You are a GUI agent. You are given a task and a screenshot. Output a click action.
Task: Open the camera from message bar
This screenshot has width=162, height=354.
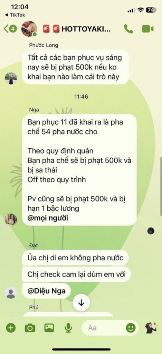pos(30,328)
